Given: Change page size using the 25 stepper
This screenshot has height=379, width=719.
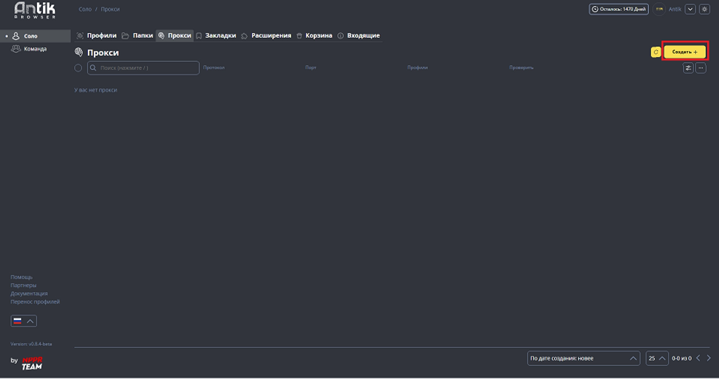Looking at the screenshot, I should pyautogui.click(x=656, y=358).
